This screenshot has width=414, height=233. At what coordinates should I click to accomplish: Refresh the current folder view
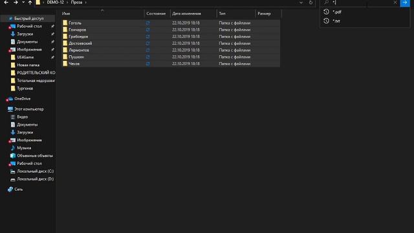(310, 3)
